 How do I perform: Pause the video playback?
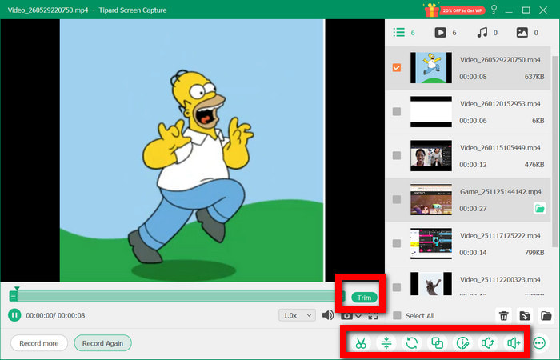click(14, 315)
